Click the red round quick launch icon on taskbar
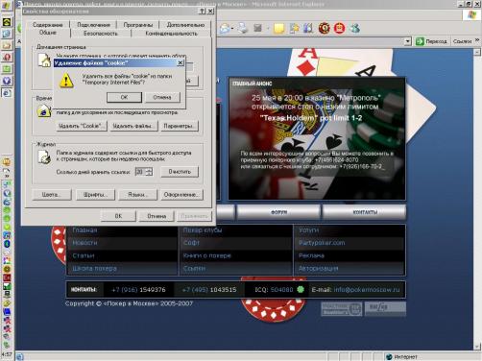 tap(7, 58)
